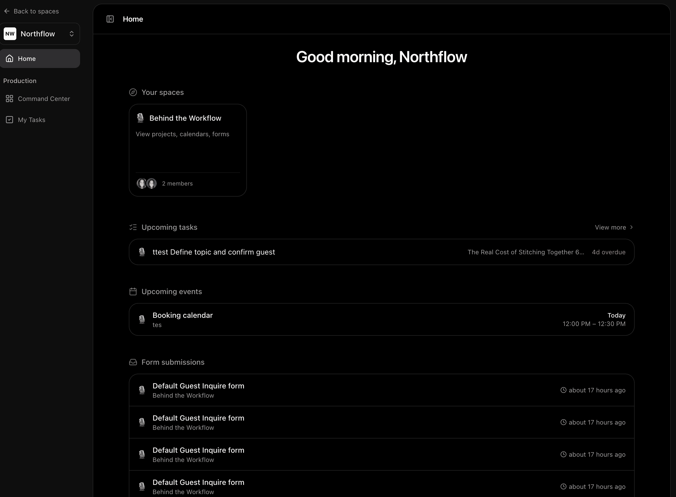Click the NW workspace logo badge
The image size is (676, 497).
[10, 34]
